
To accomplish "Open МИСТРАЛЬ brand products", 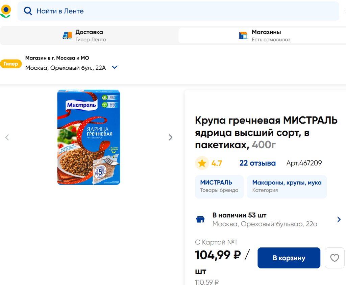I will [219, 187].
